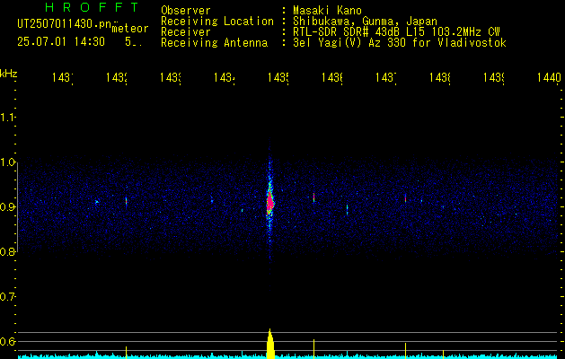The width and height of the screenshot is (565, 359).
Task: Click the 0.6 kHz frequency axis label
Action: pyautogui.click(x=7, y=341)
